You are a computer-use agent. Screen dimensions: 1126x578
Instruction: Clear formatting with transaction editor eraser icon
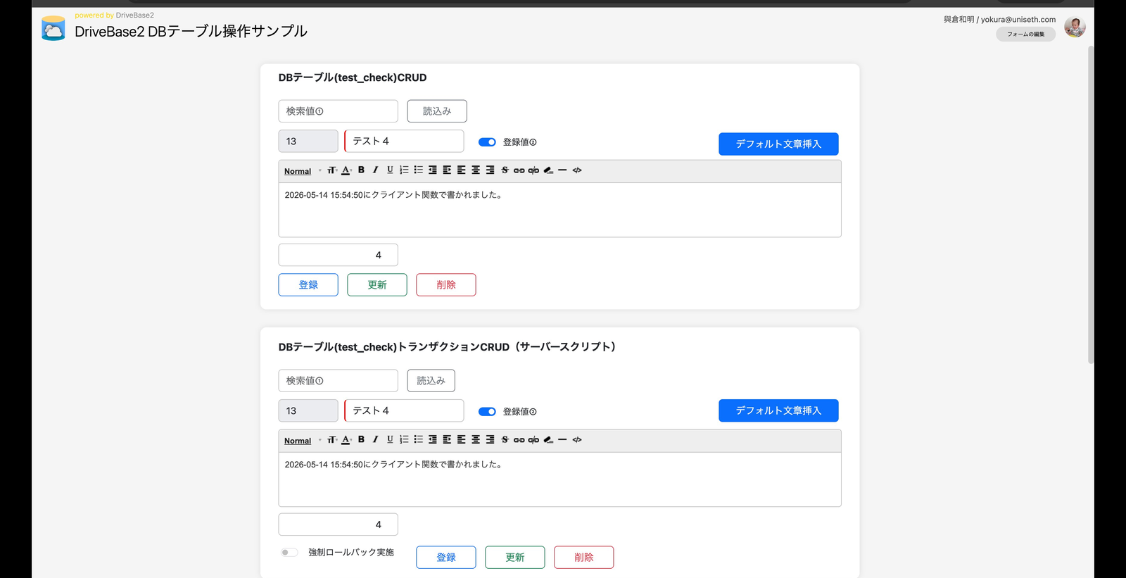[x=548, y=439]
